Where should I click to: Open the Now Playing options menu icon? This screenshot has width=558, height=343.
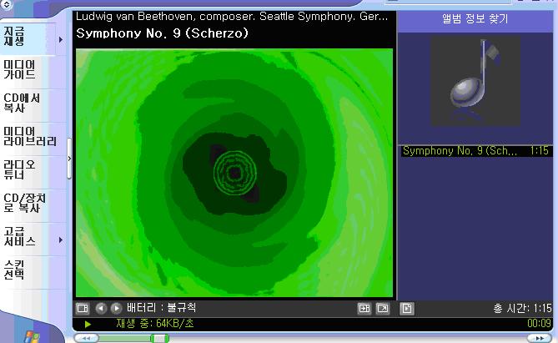(x=83, y=308)
